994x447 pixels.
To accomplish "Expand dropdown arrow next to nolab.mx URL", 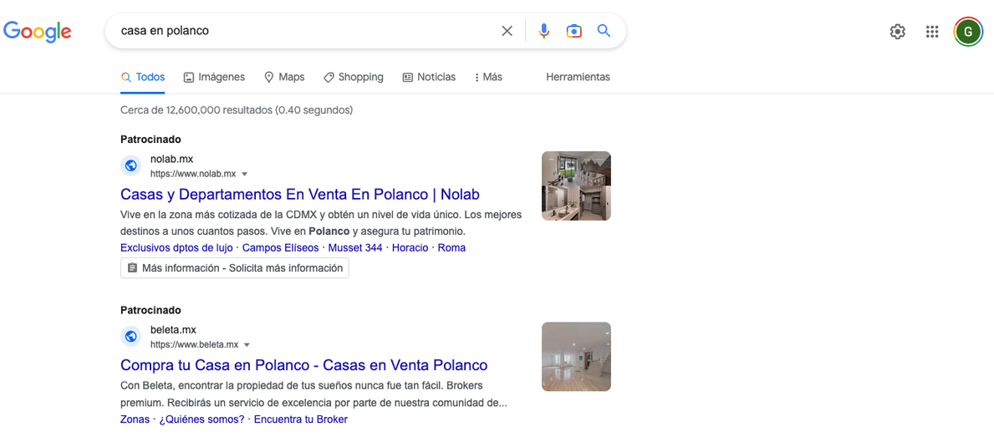I will tap(245, 174).
